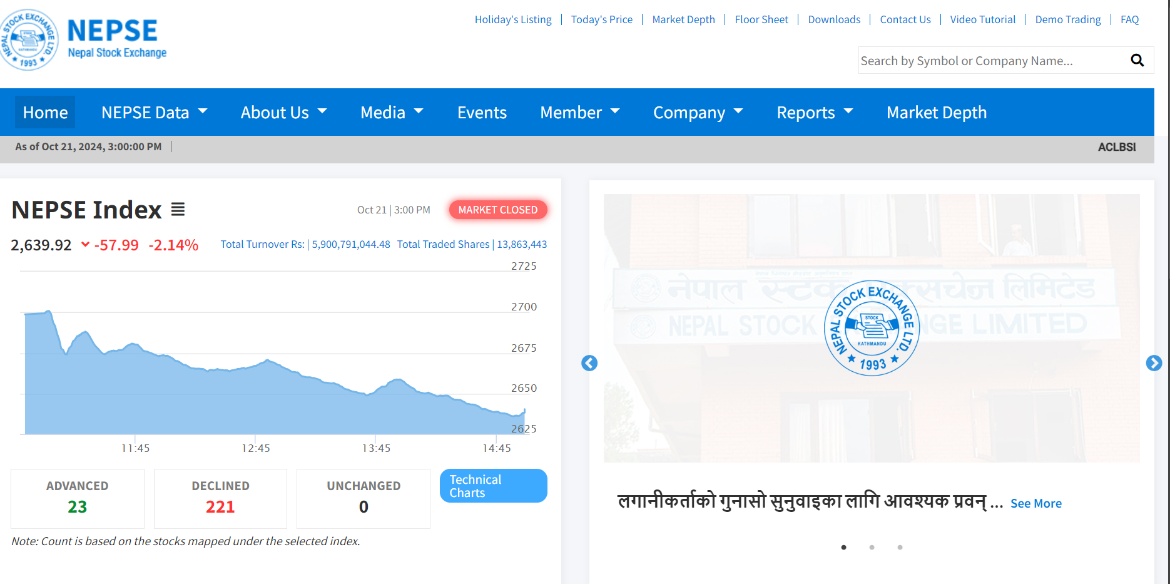This screenshot has width=1170, height=584.
Task: Select the second carousel dot indicator
Action: point(872,547)
